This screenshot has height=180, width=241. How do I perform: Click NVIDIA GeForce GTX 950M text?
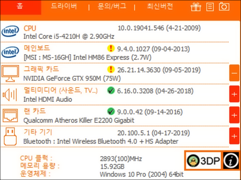point(72,78)
